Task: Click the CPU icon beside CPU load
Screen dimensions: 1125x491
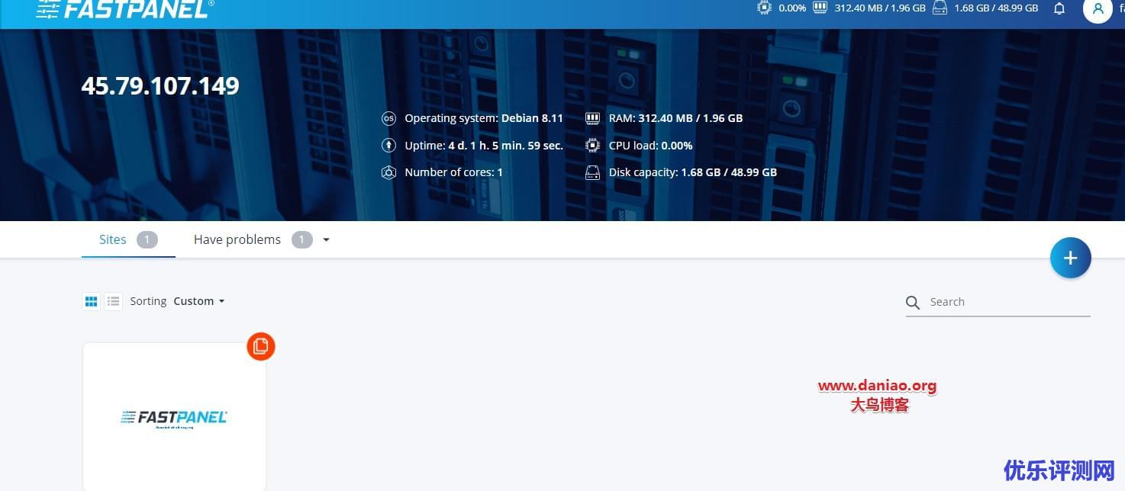Action: (593, 145)
